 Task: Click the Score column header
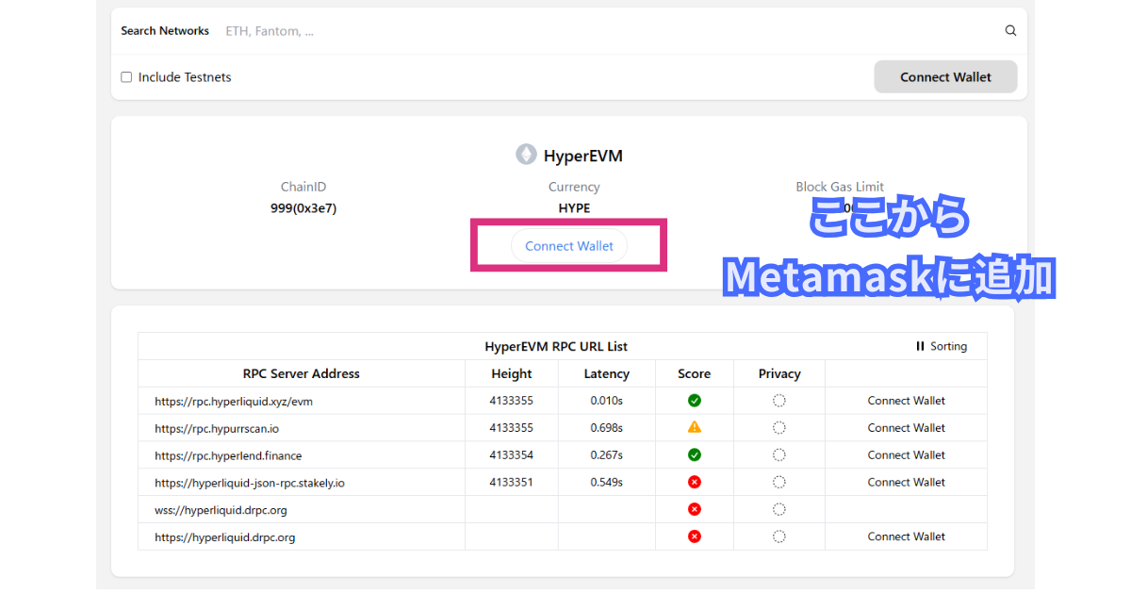point(695,373)
